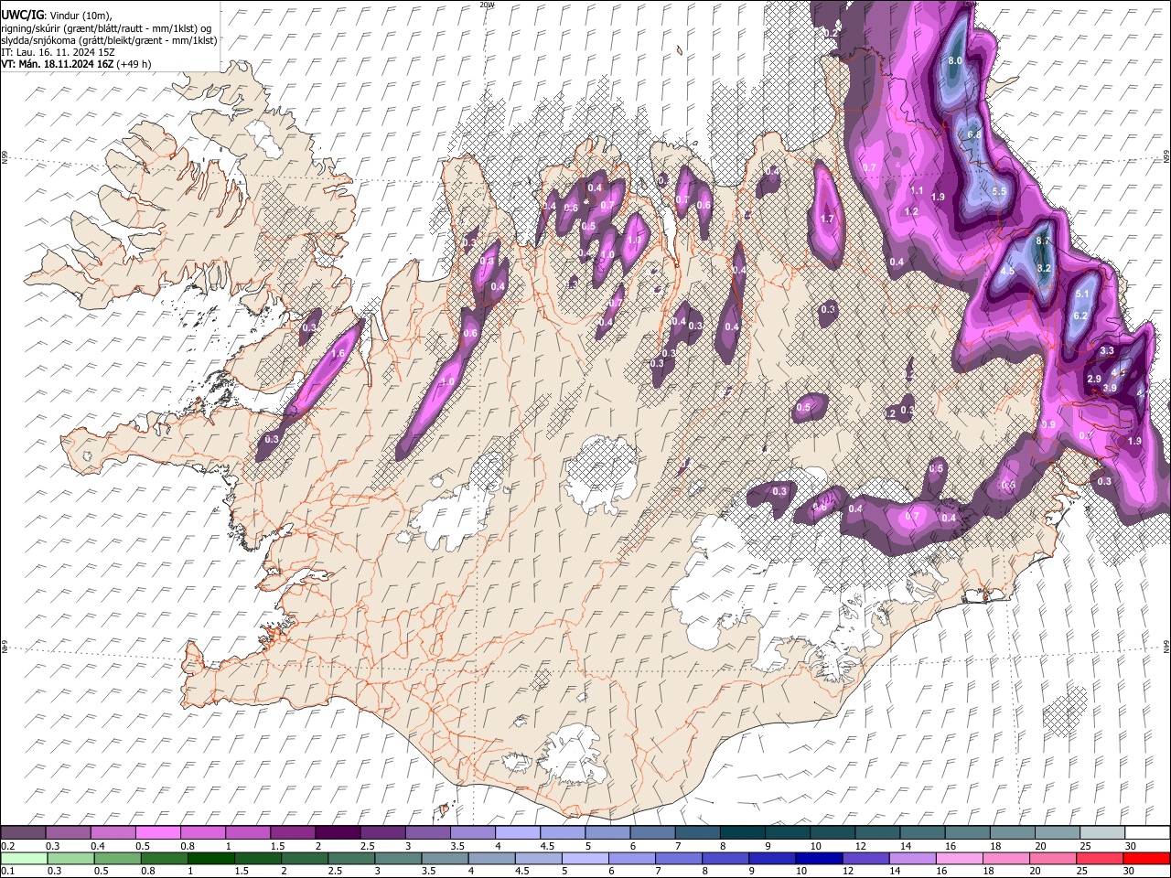Click the 1.6 value in the western purple streak
This screenshot has height=878, width=1171.
coord(338,353)
